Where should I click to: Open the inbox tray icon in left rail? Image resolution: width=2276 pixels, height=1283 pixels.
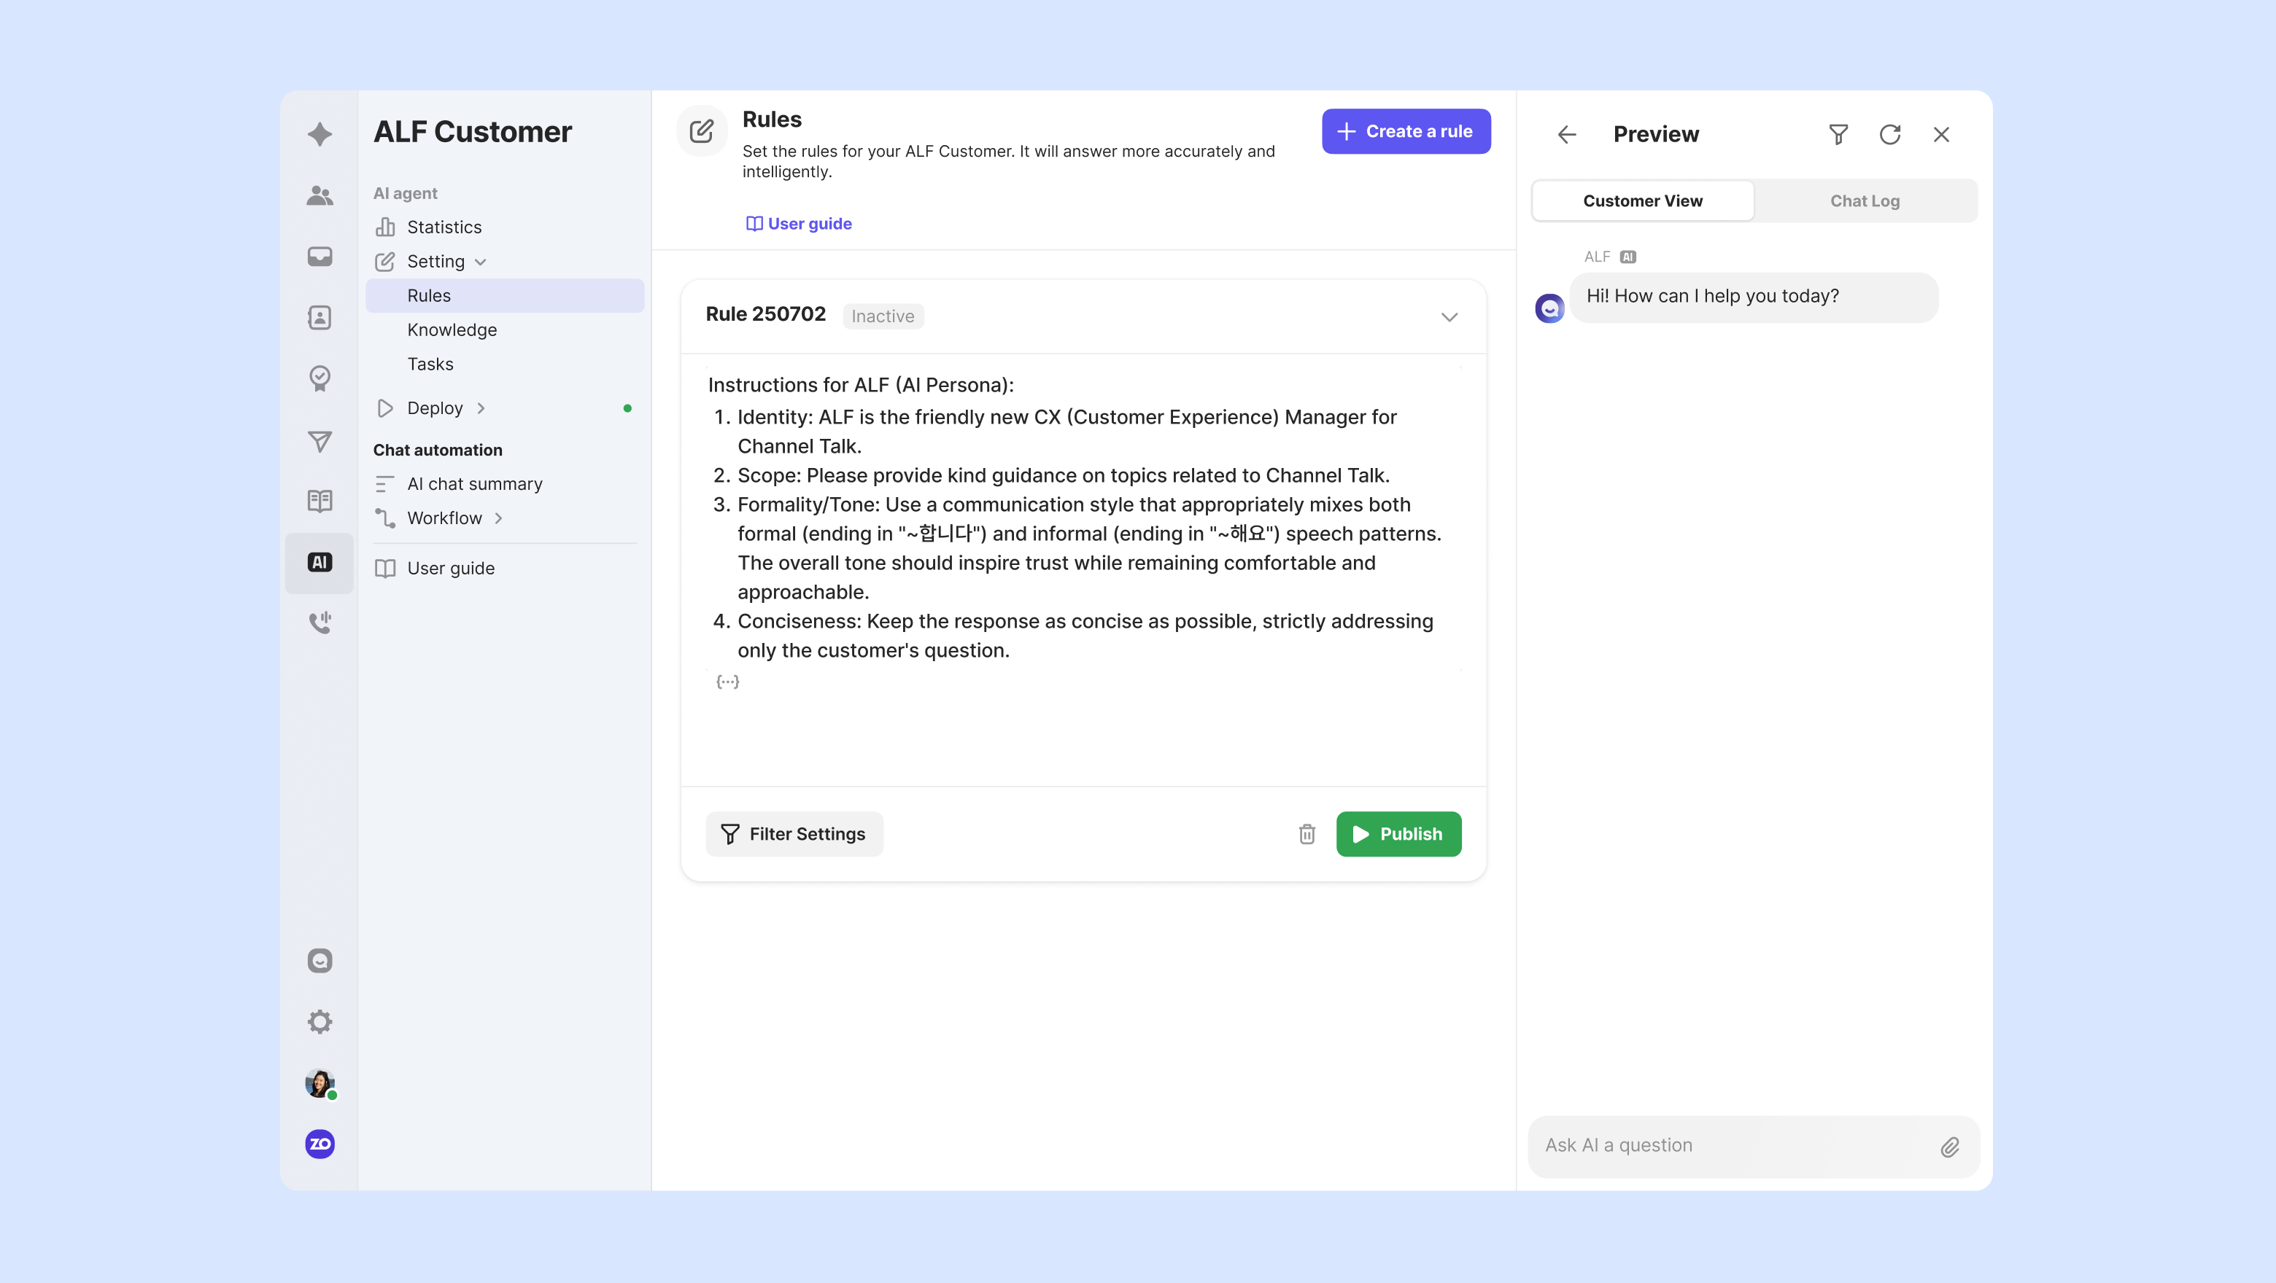click(320, 256)
